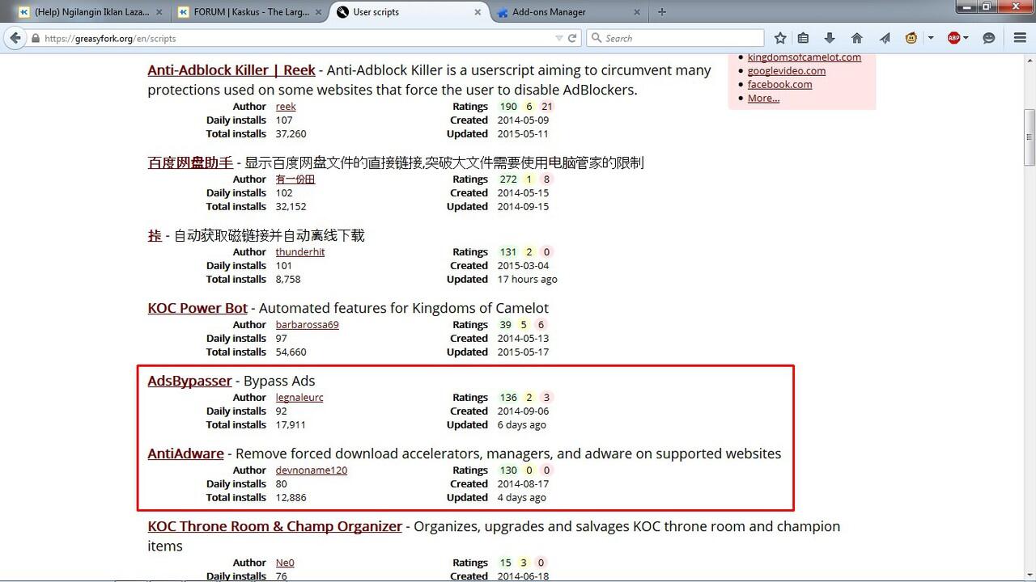Open author Ne0 profile link
This screenshot has width=1036, height=582.
coord(285,563)
